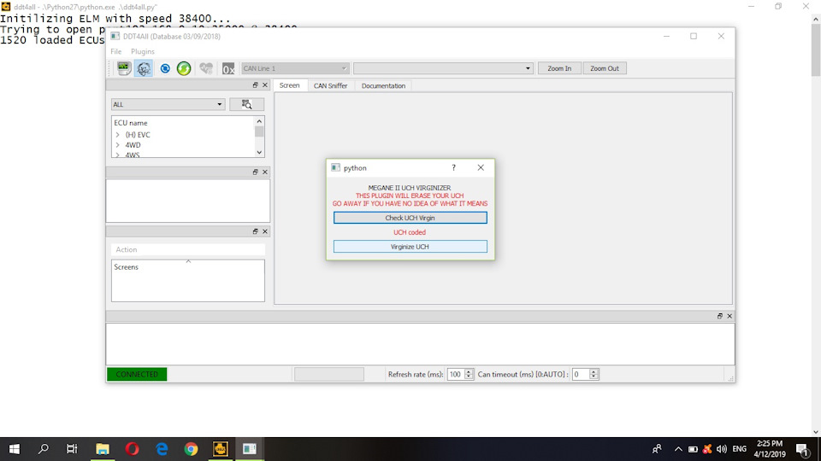Click the volume icon in system tray

pos(722,449)
